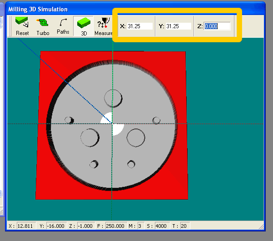Screen dimensions: 273x241
Task: Click the Reset simulation icon
Action: pos(22,26)
